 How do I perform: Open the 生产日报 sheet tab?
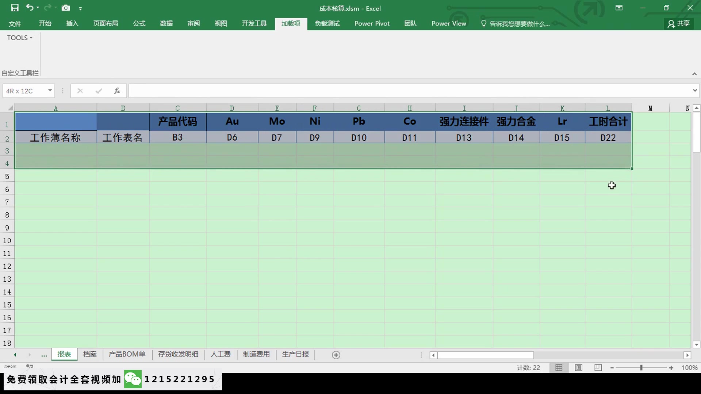[295, 354]
